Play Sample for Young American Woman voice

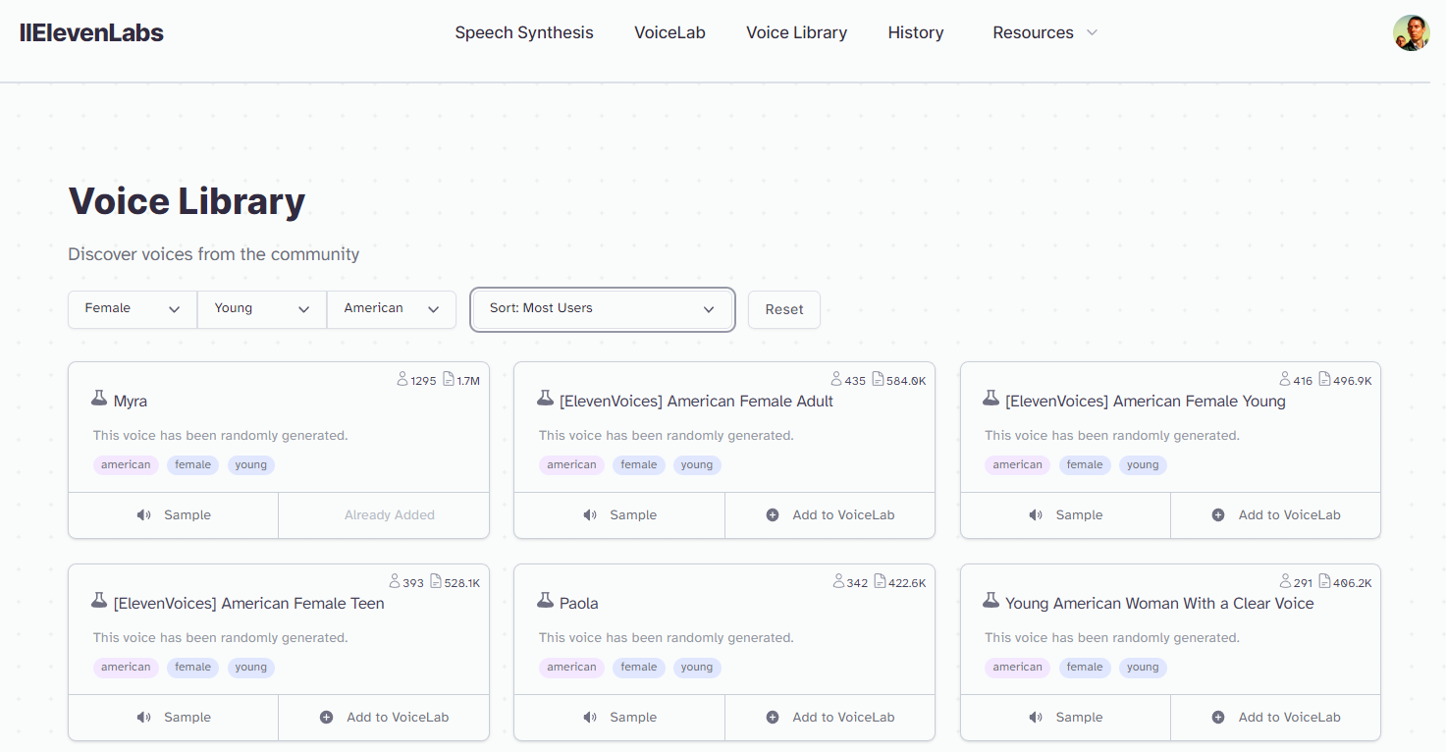coord(1066,718)
